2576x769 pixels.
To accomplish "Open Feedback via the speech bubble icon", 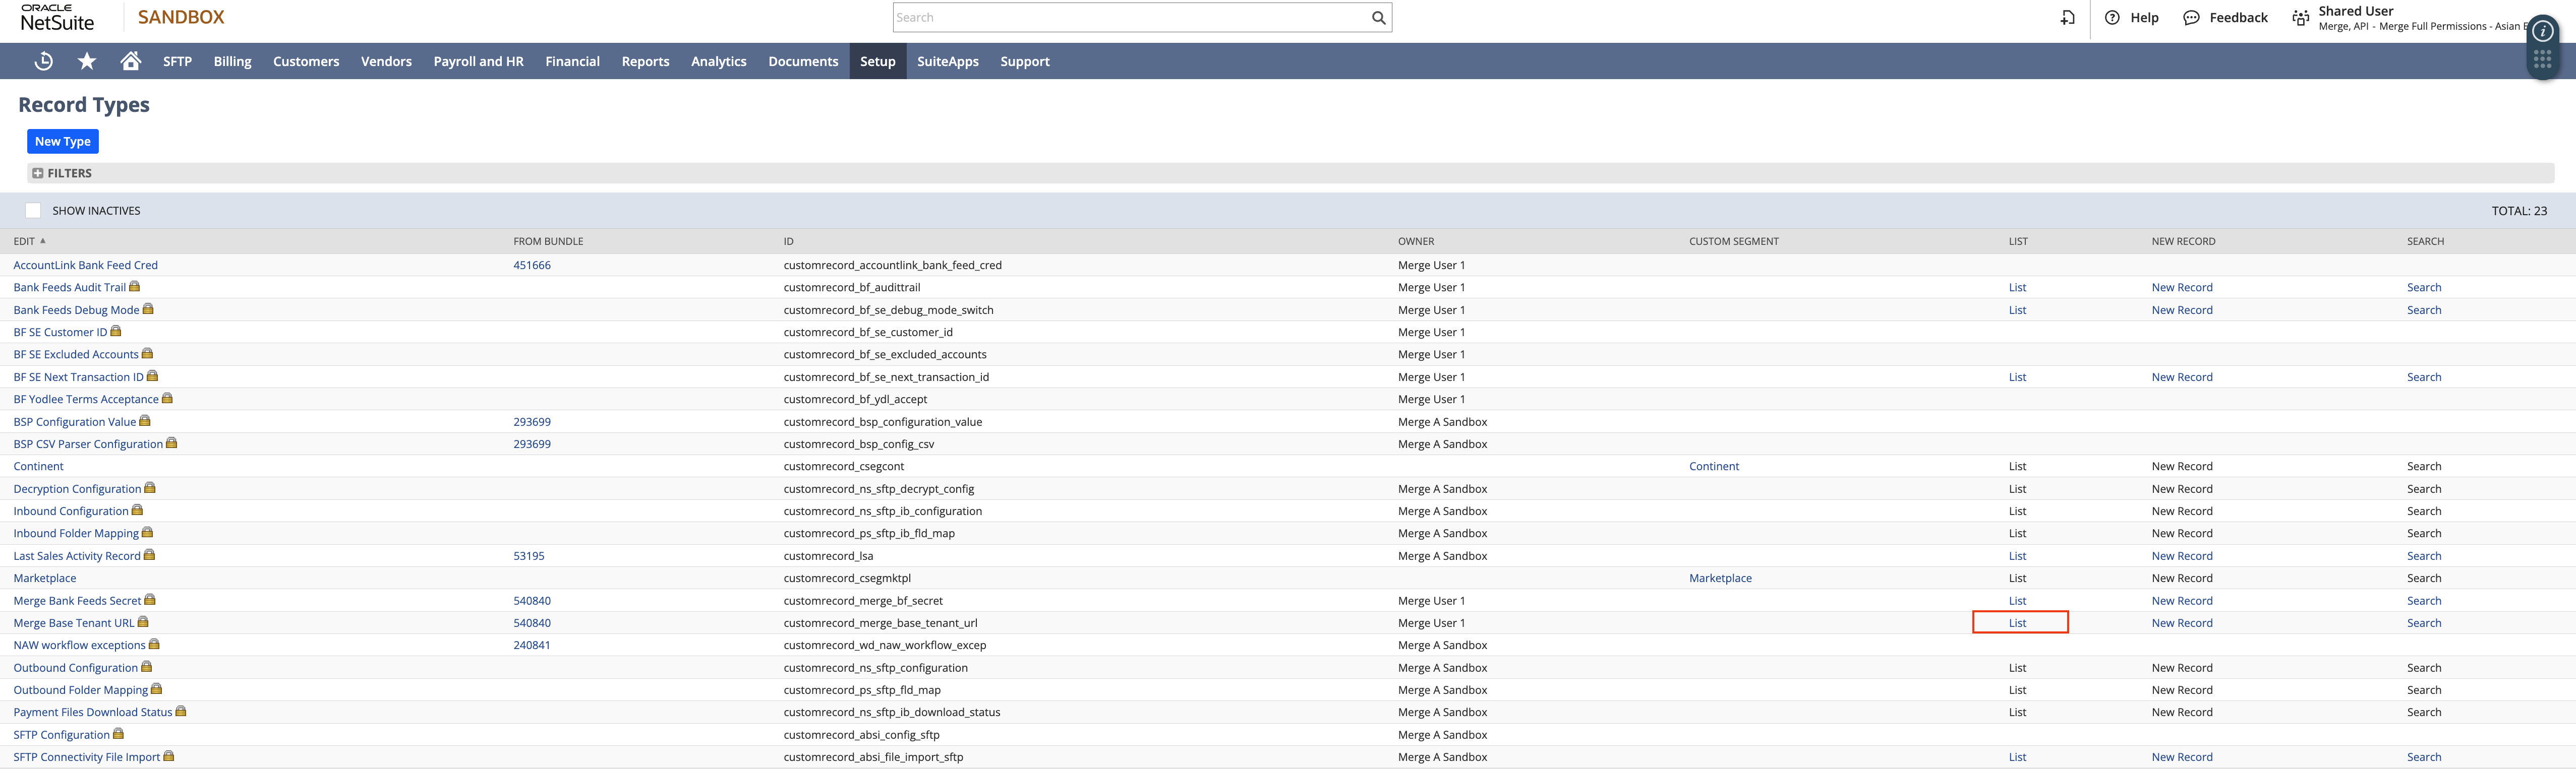I will 2191,17.
